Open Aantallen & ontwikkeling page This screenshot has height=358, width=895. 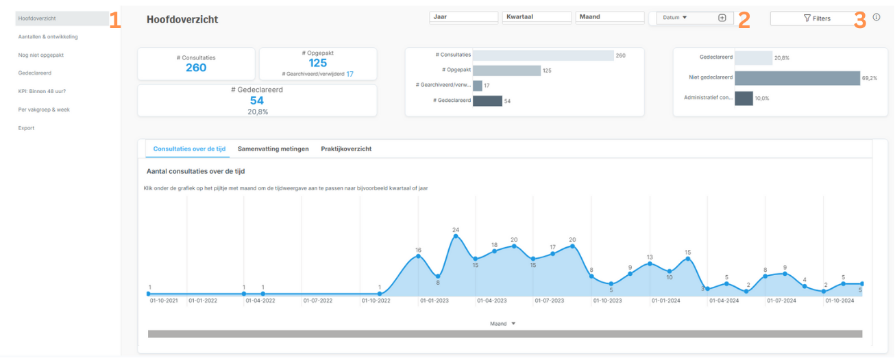tap(48, 36)
